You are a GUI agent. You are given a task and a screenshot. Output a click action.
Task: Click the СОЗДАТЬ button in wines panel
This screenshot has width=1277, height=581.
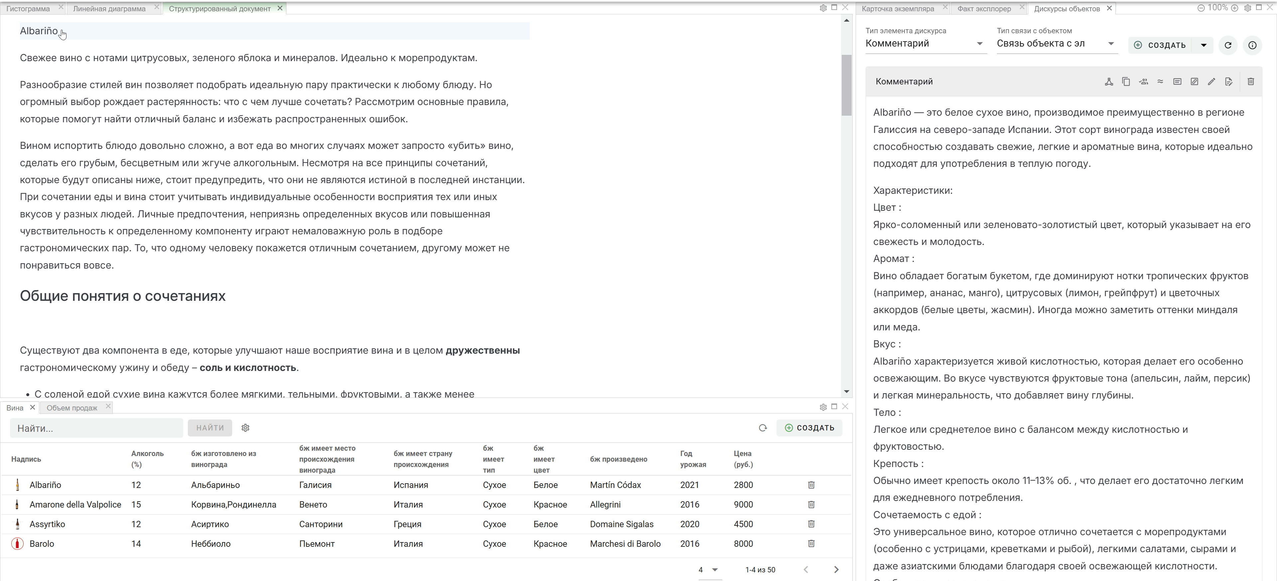(x=809, y=428)
